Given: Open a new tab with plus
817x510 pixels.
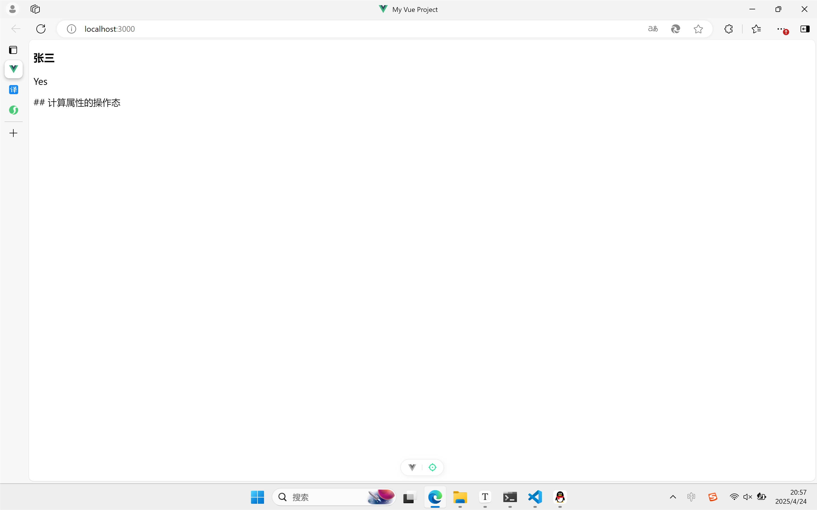Looking at the screenshot, I should point(14,133).
